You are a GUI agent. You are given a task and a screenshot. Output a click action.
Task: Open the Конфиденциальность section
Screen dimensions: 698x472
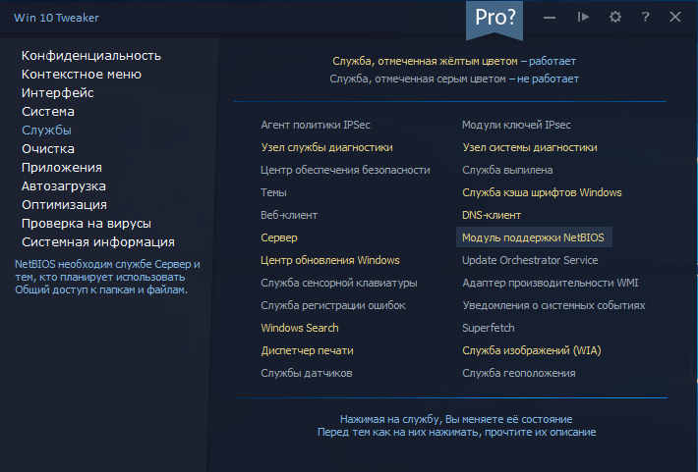click(x=91, y=56)
